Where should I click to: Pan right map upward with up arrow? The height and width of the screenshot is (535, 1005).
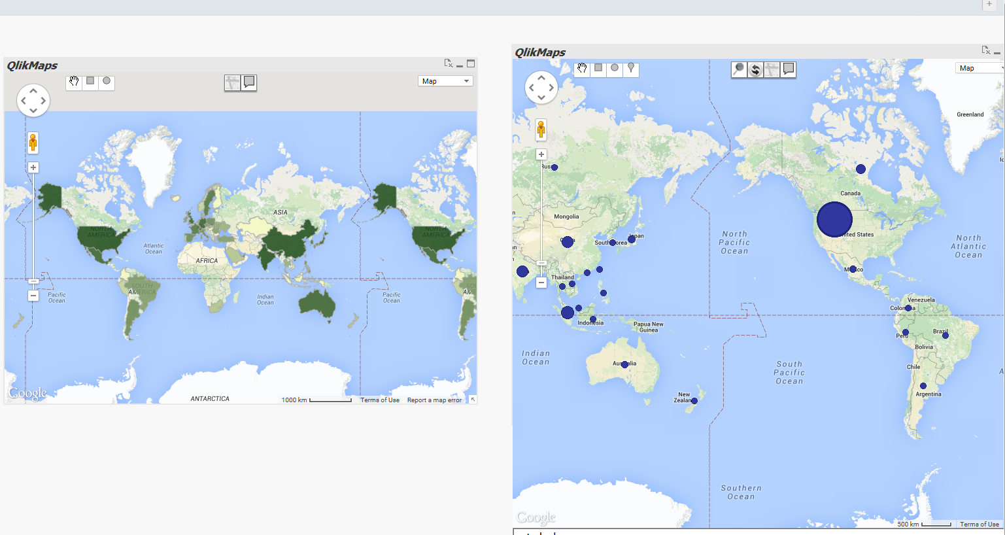(x=541, y=78)
